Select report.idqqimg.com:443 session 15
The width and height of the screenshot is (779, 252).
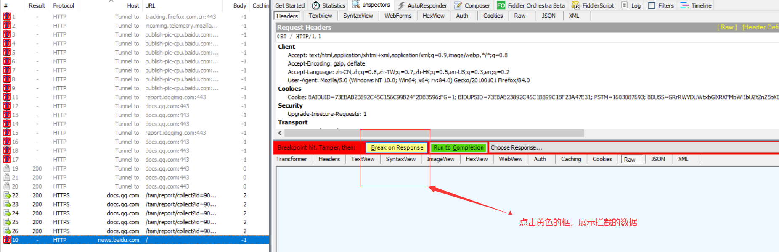click(x=135, y=133)
